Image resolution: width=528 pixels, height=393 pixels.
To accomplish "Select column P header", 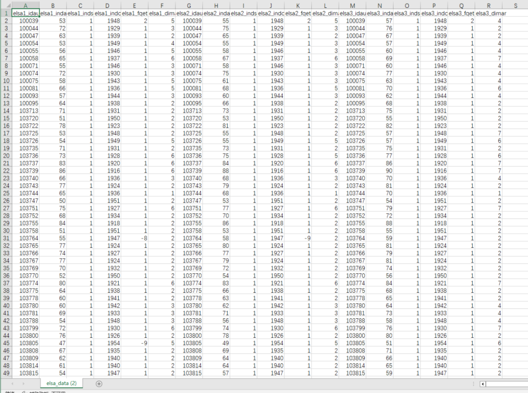I will coord(435,5).
